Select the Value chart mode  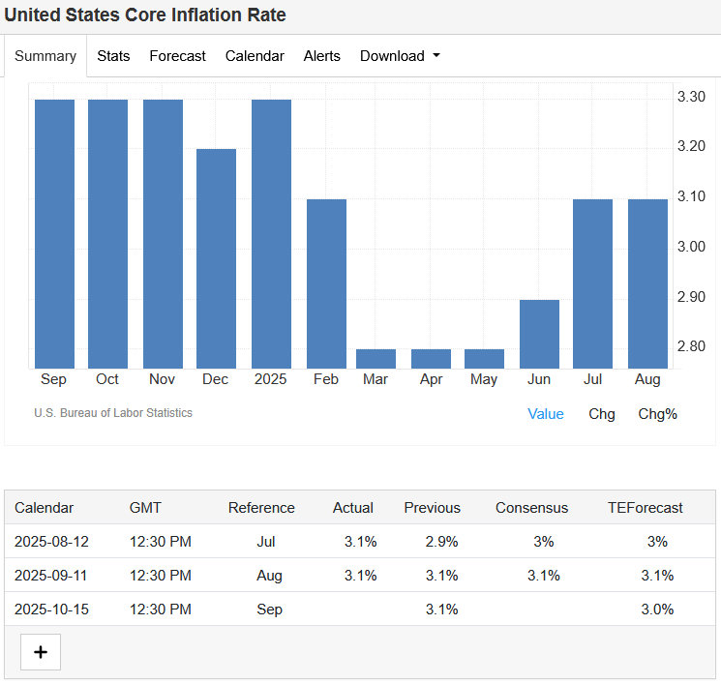pos(545,414)
